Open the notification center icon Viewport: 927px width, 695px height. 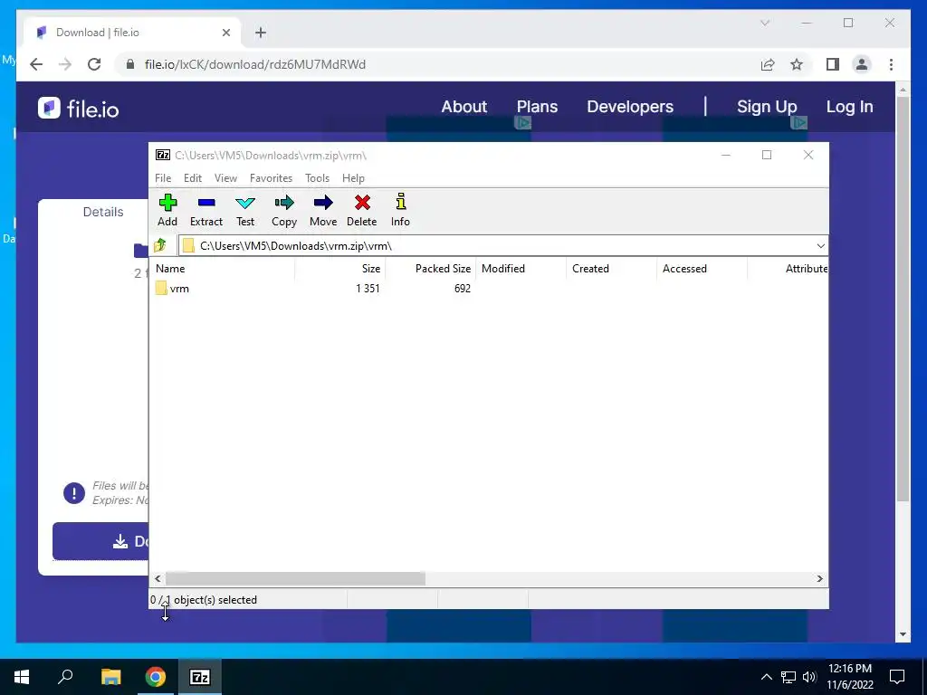tap(897, 677)
